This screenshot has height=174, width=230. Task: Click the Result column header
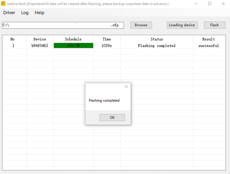209,39
